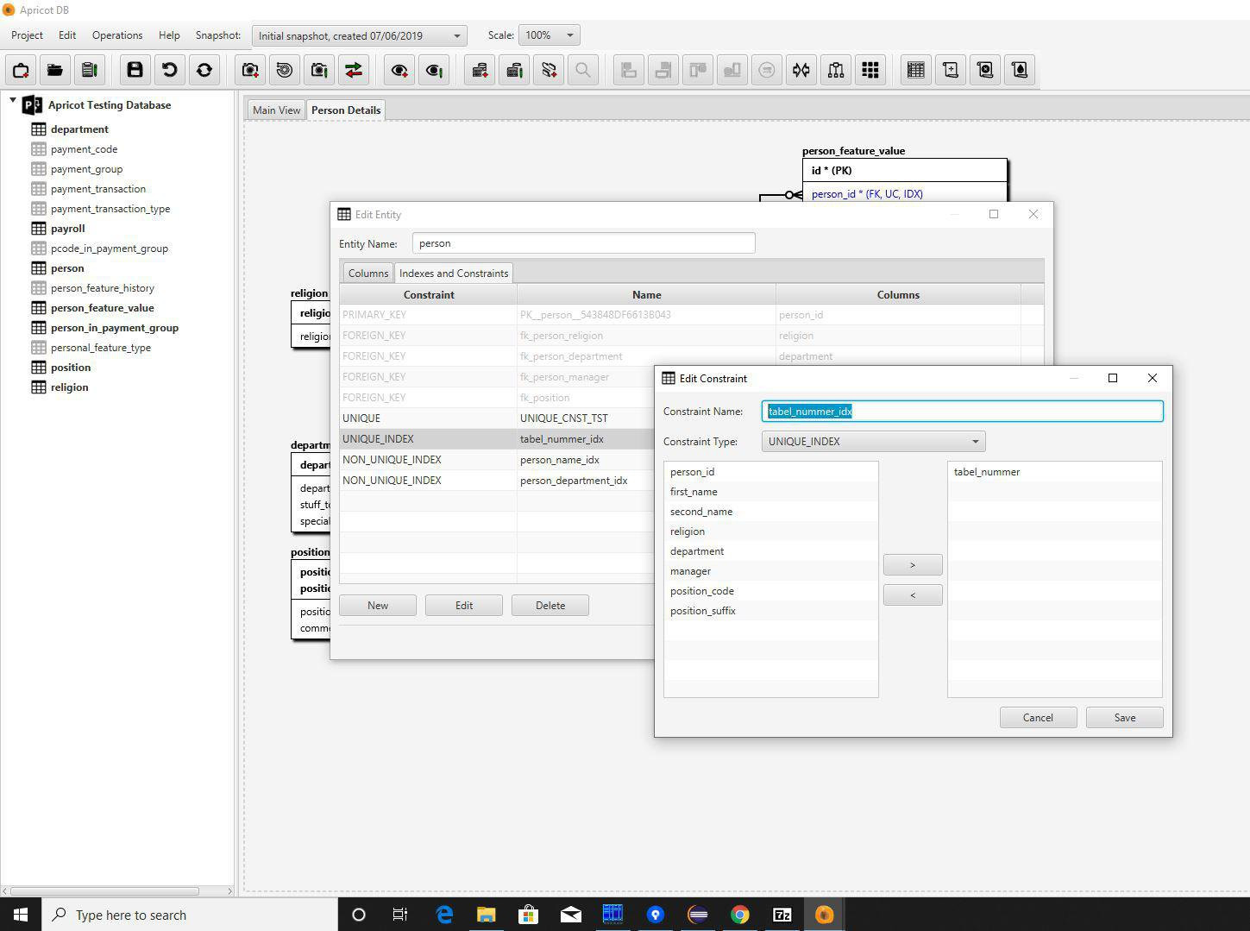Click the move left '<' button

(x=913, y=595)
